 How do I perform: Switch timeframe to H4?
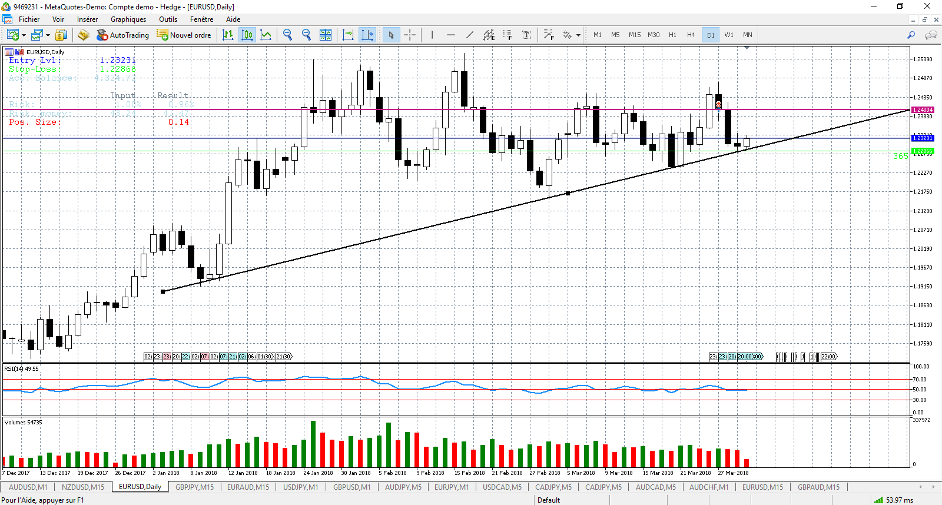point(691,35)
